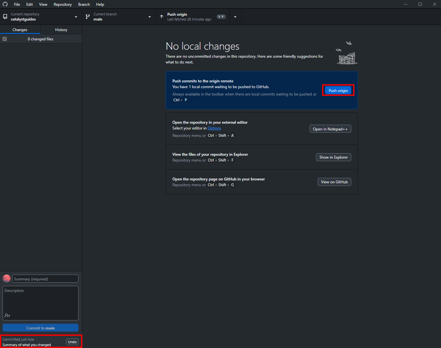This screenshot has height=348, width=441.
Task: Click View on GitHub button
Action: click(x=334, y=182)
